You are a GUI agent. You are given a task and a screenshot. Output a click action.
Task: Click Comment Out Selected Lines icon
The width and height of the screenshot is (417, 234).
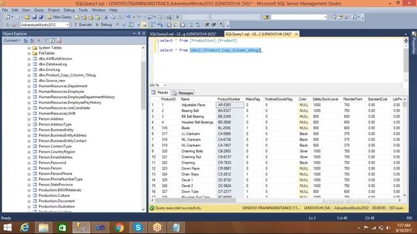click(191, 25)
